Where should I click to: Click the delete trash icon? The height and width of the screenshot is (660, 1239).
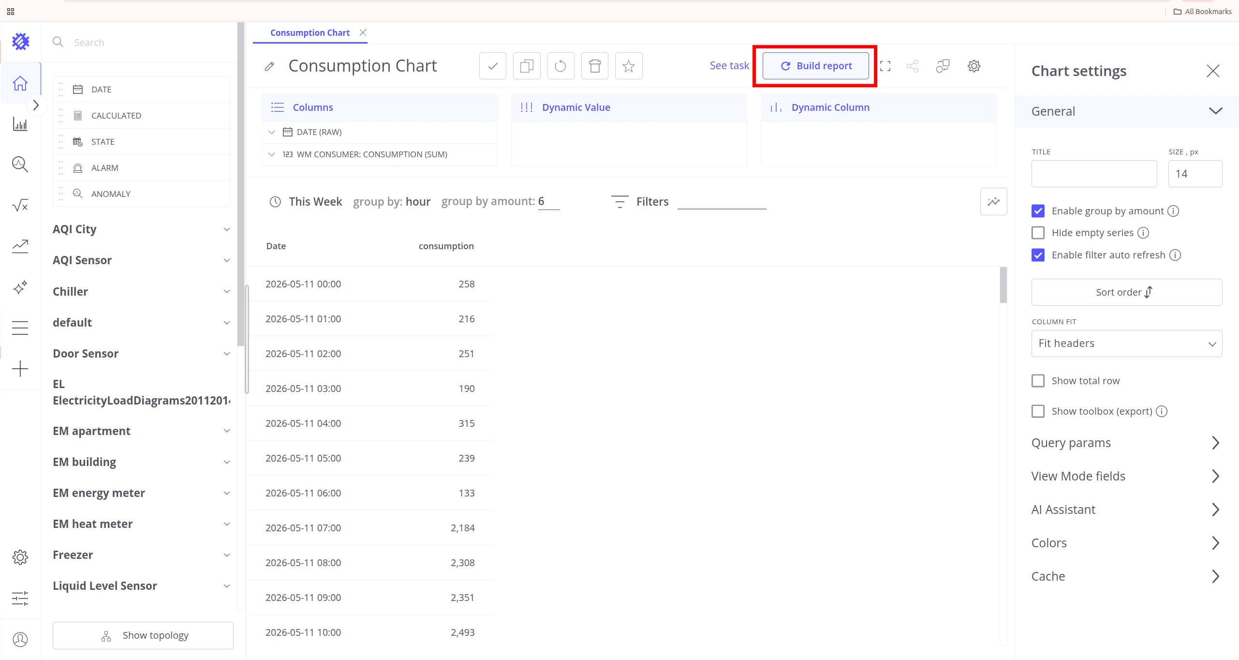594,66
